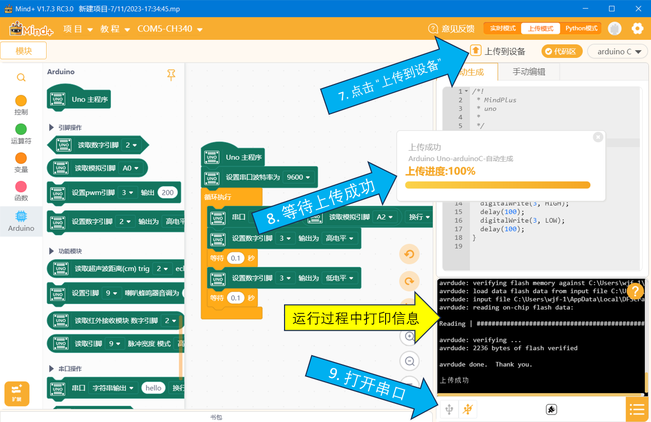
Task: Click the upload progress bar
Action: tap(498, 185)
